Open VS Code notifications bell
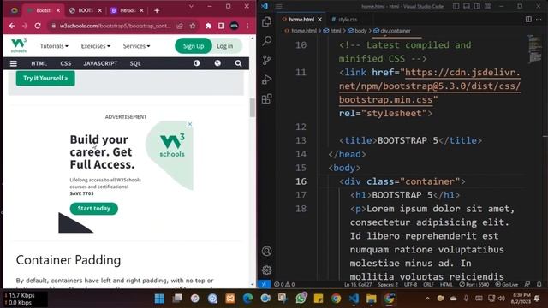548x308 pixels. 539,284
